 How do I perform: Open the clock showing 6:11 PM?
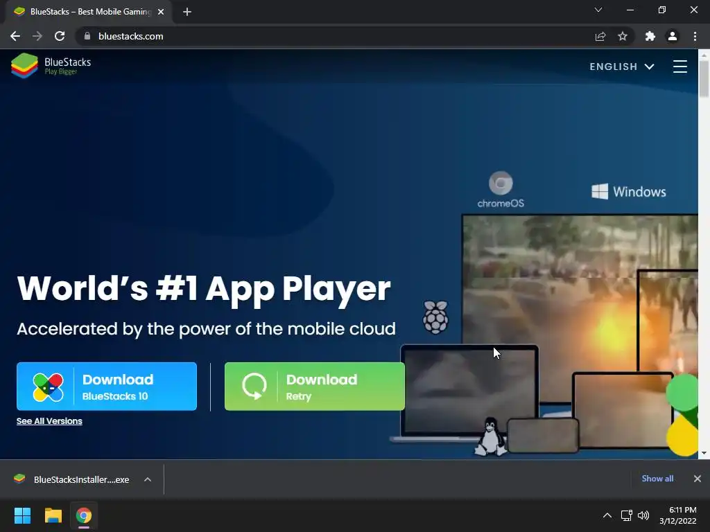pyautogui.click(x=678, y=515)
